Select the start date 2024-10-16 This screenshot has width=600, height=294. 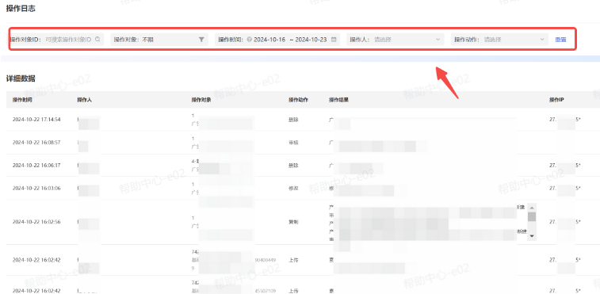269,40
